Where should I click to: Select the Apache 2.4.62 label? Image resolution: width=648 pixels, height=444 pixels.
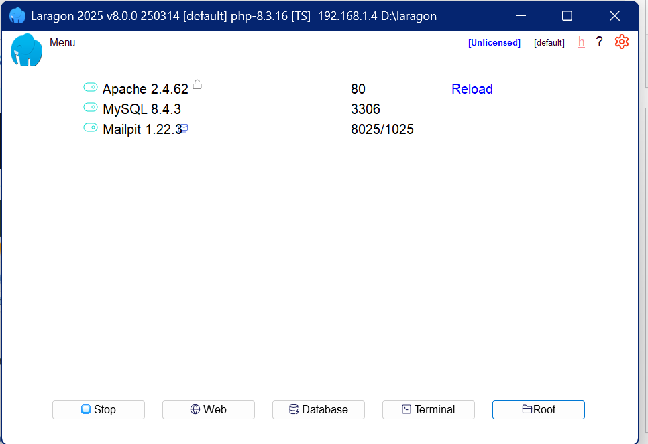pyautogui.click(x=146, y=89)
